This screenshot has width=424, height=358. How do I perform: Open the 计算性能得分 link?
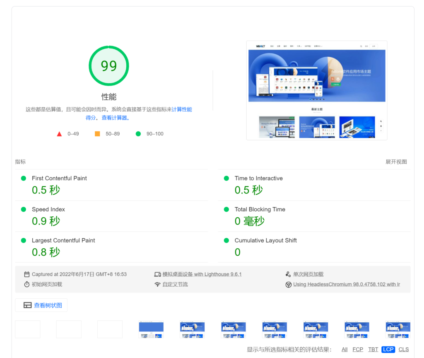(x=182, y=109)
